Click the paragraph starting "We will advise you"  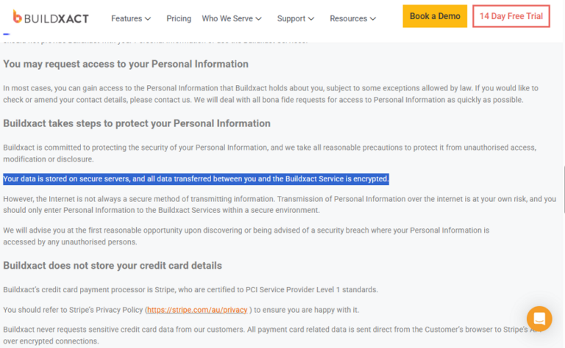246,236
